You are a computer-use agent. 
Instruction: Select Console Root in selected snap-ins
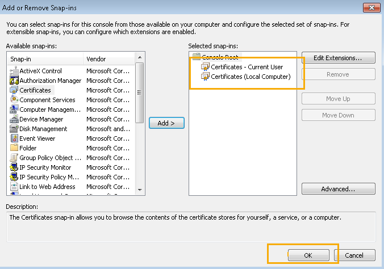tap(220, 57)
